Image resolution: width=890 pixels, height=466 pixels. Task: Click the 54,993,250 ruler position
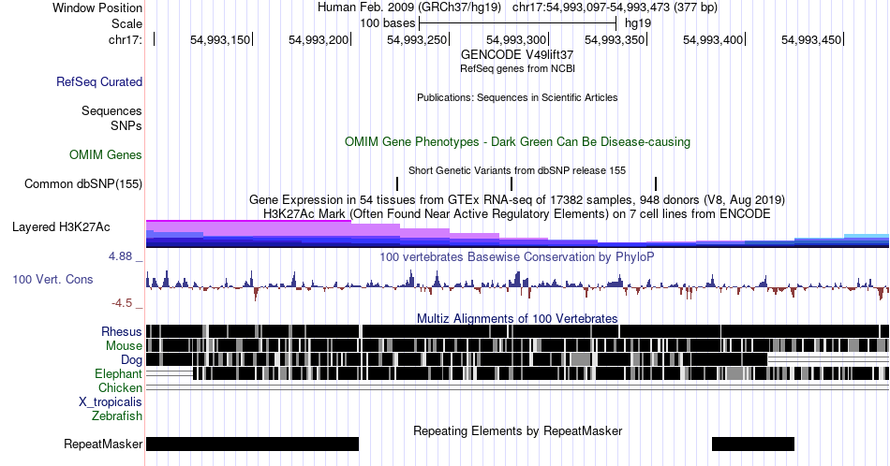coord(417,39)
